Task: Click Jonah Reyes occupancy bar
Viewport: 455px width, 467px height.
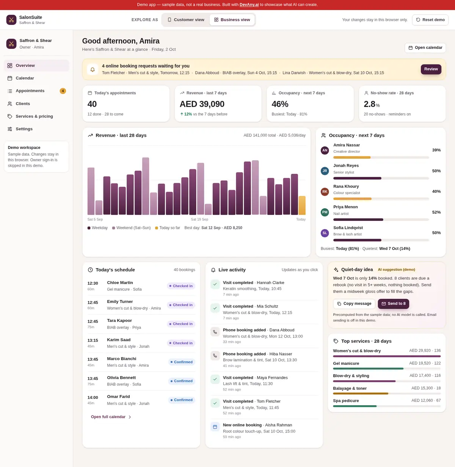Action: click(x=381, y=178)
